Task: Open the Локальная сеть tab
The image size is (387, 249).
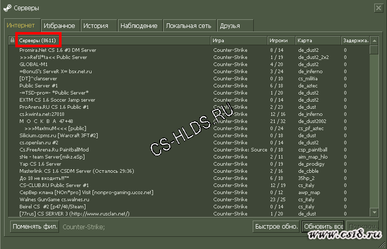Action: coord(189,25)
